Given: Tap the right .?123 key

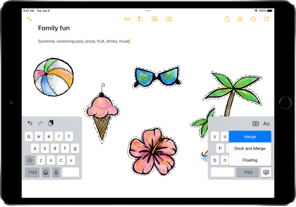Looking at the screenshot, I should pos(248,172).
